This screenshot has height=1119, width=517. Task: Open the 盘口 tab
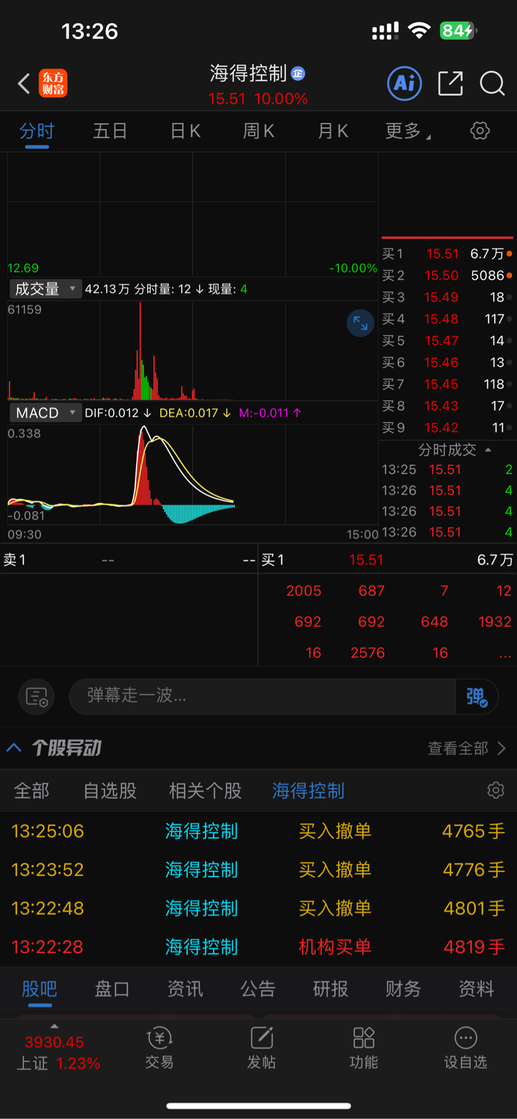coord(112,989)
